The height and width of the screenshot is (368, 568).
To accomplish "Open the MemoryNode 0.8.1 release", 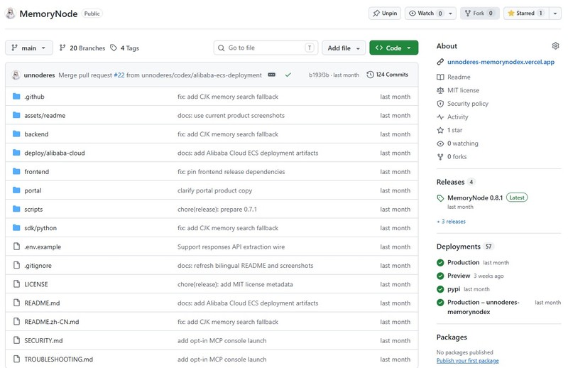I will (x=475, y=198).
